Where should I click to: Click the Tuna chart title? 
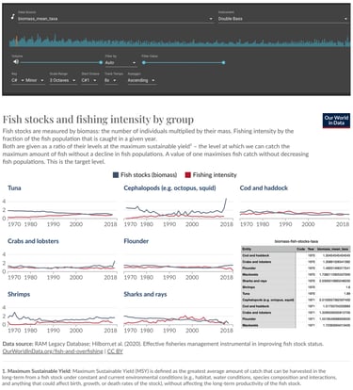tap(14, 188)
